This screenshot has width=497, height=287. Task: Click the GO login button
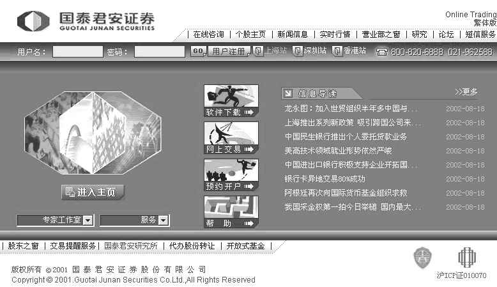pyautogui.click(x=199, y=51)
